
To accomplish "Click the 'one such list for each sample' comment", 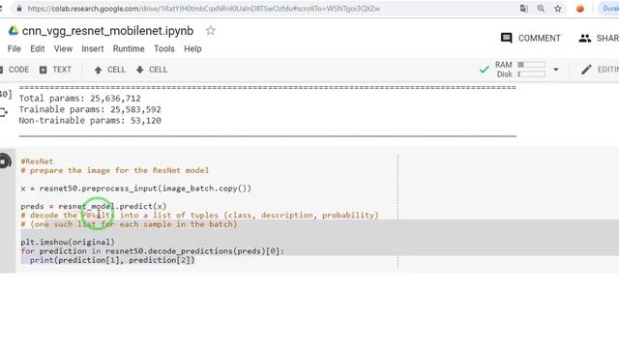I will (x=129, y=224).
